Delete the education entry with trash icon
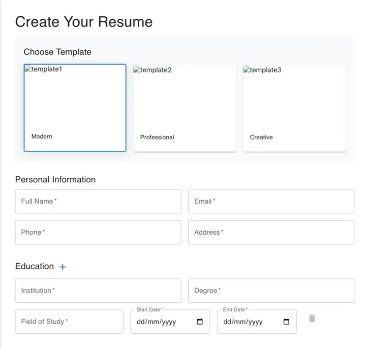The height and width of the screenshot is (348, 366). (312, 319)
